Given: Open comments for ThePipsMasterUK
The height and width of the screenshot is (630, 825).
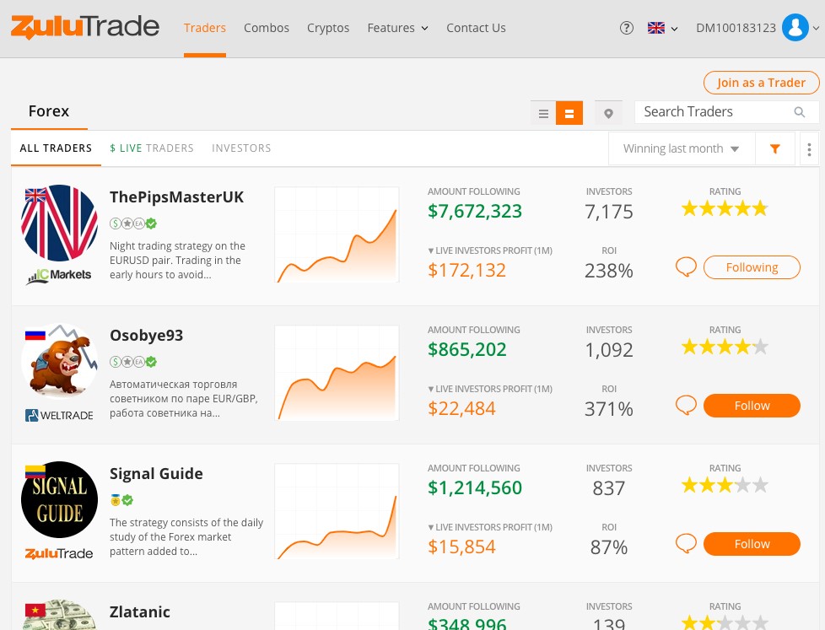Looking at the screenshot, I should coord(686,267).
